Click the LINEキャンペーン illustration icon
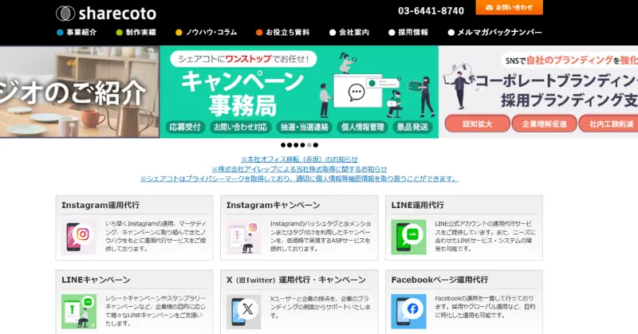 [x=79, y=312]
